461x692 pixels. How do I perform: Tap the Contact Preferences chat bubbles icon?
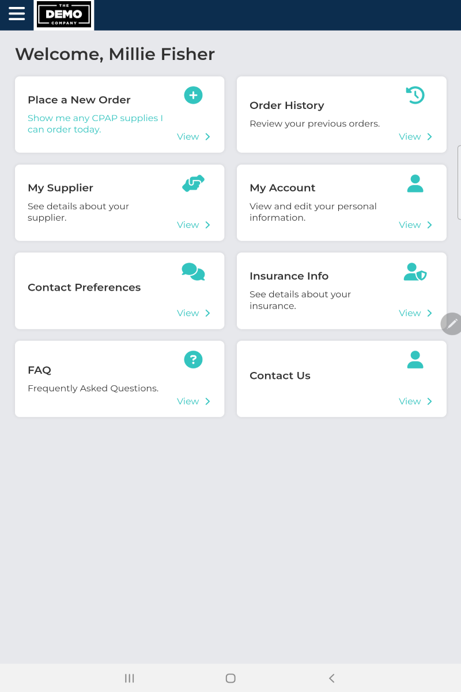[193, 272]
